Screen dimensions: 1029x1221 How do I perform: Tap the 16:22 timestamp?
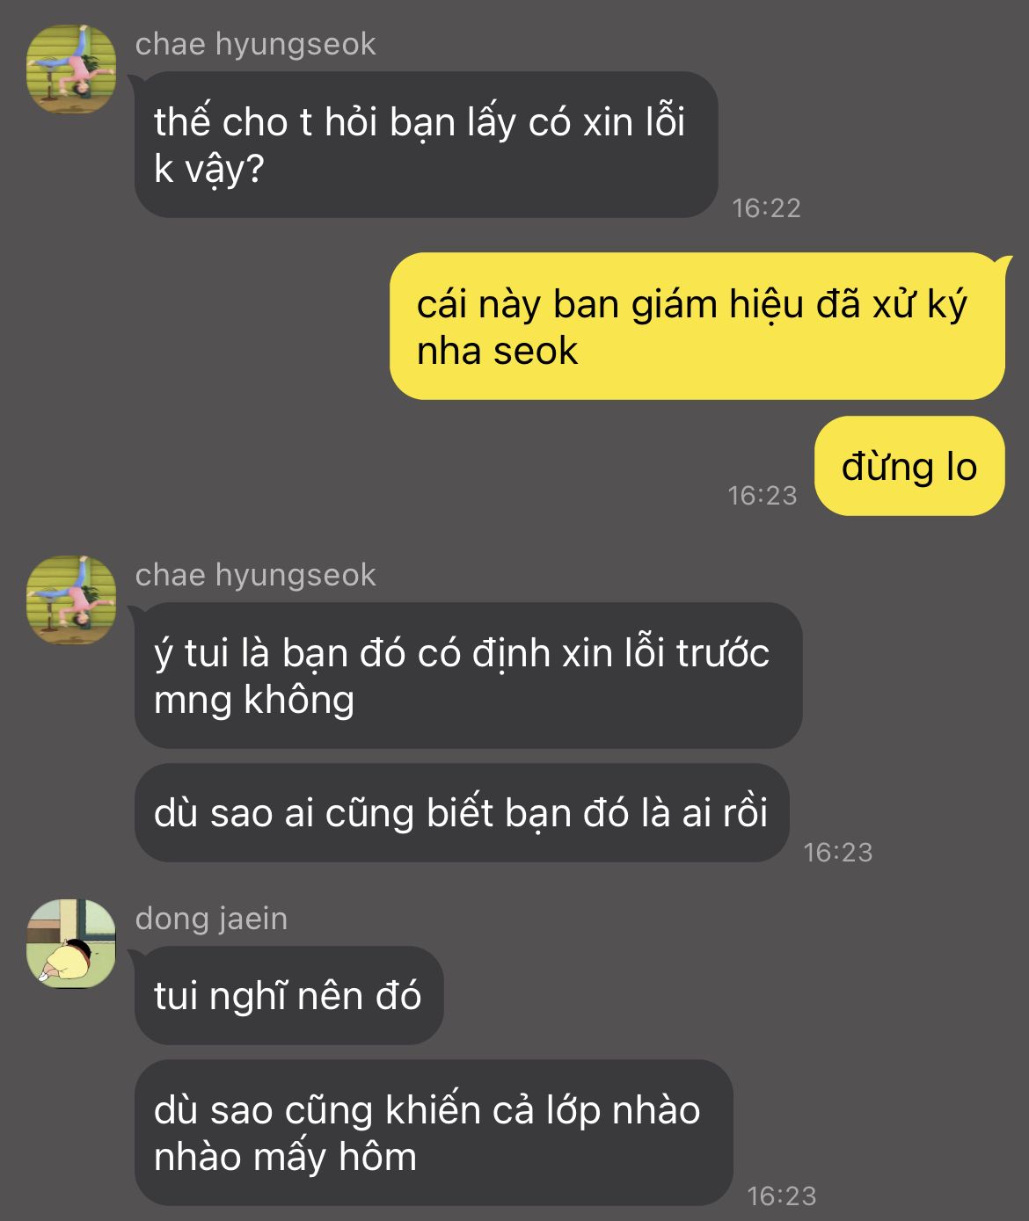766,207
